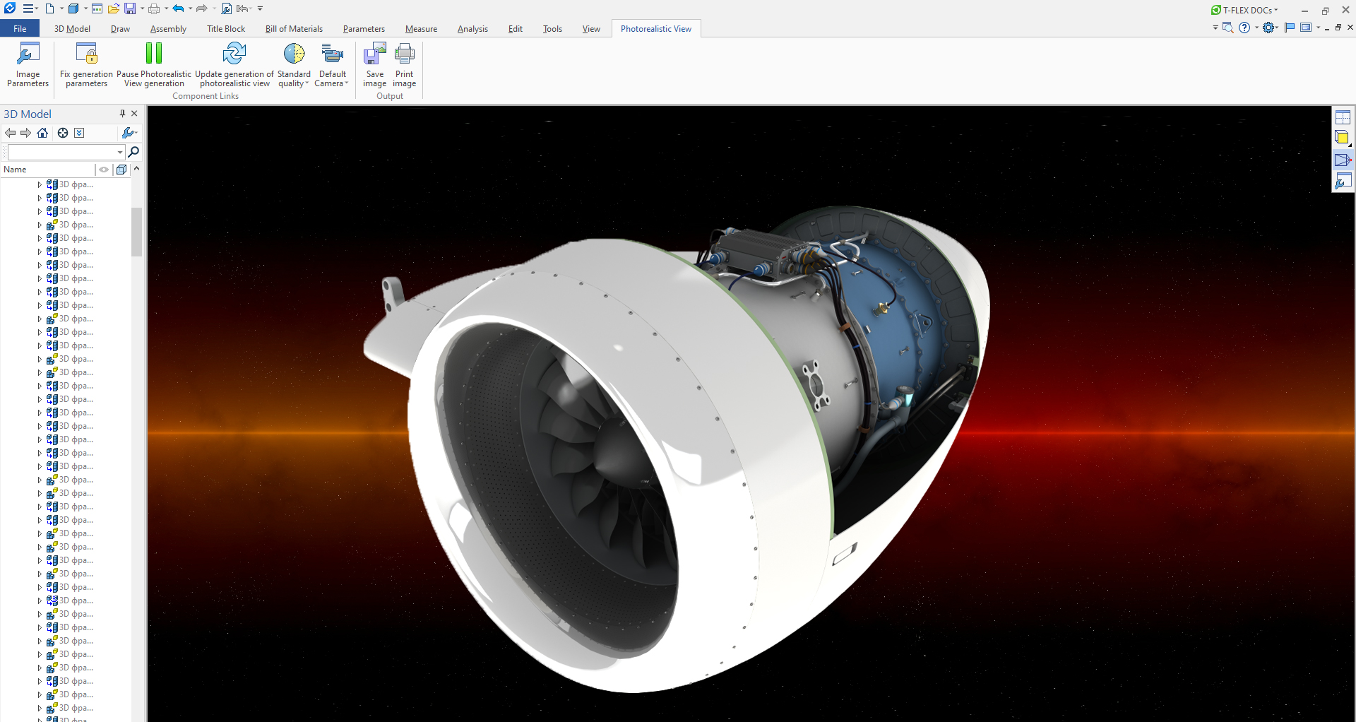Redo last action
The width and height of the screenshot is (1356, 722).
[x=202, y=8]
